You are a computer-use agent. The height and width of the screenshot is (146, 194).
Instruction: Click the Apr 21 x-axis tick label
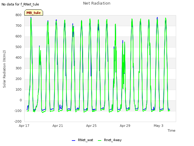point(58,126)
